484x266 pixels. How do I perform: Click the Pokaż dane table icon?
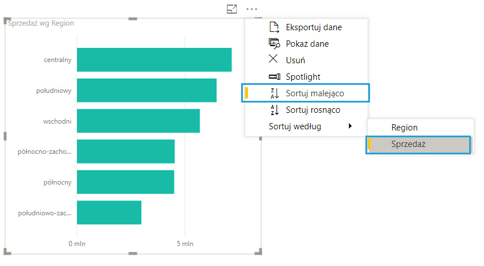[274, 43]
